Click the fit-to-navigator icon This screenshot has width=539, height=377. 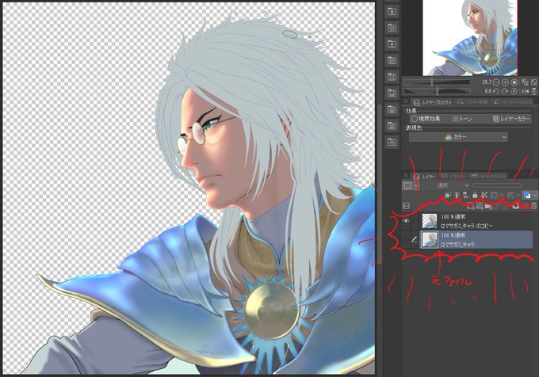[x=525, y=82]
